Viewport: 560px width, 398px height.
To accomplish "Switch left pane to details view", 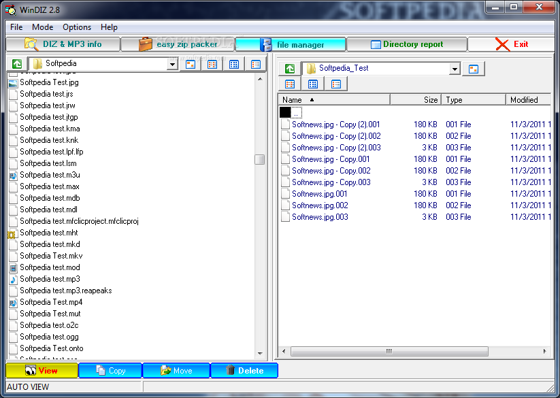I will coord(256,64).
